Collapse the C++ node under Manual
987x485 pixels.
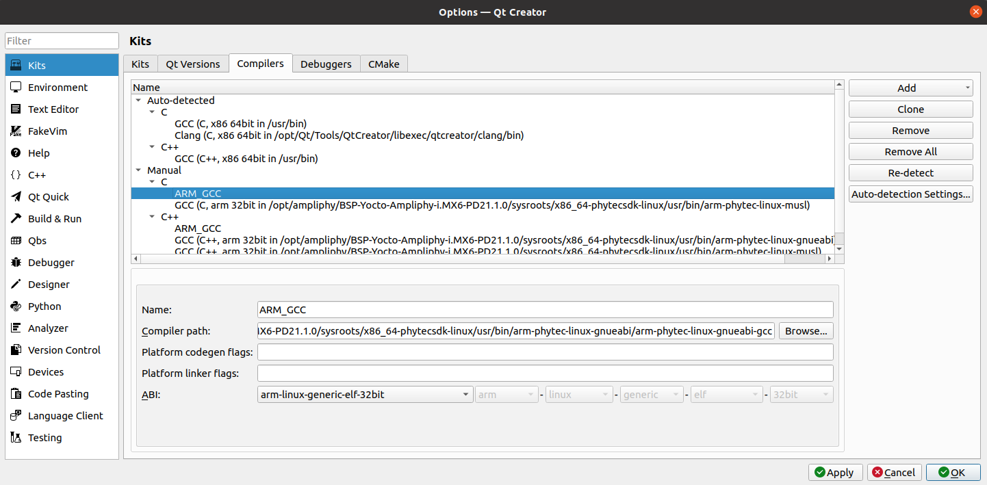[152, 217]
